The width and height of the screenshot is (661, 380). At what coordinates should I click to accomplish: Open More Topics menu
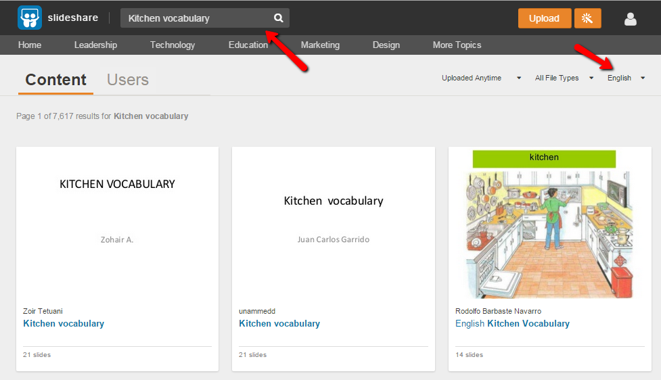[x=457, y=45]
